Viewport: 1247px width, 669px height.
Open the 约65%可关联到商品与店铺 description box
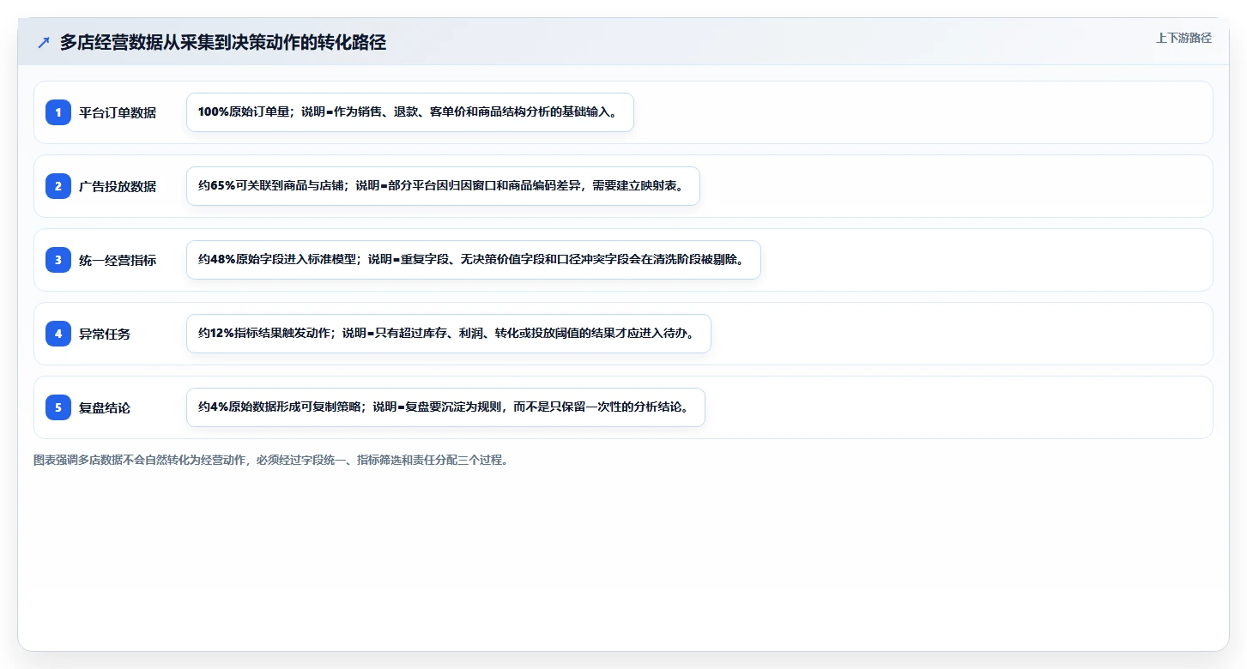tap(443, 186)
